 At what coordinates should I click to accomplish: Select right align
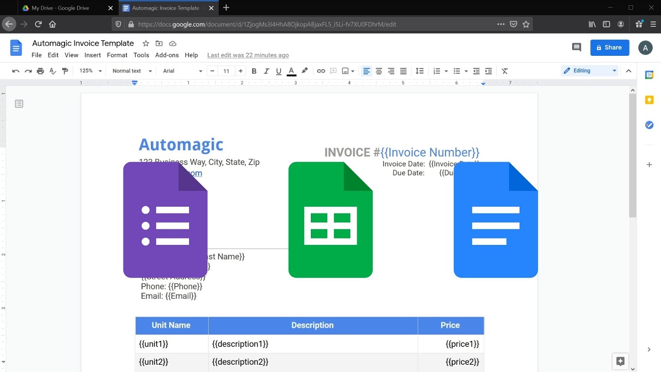coord(391,71)
